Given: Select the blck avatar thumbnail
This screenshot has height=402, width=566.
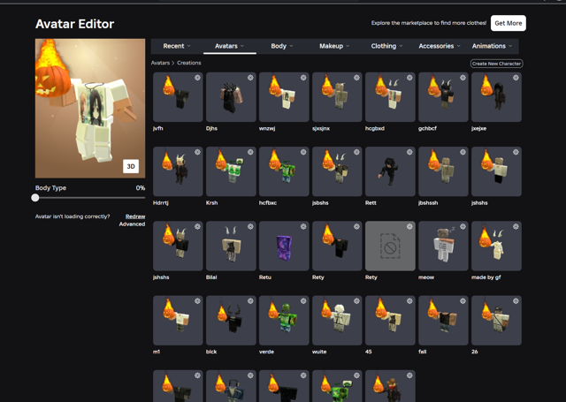Looking at the screenshot, I should pos(231,321).
